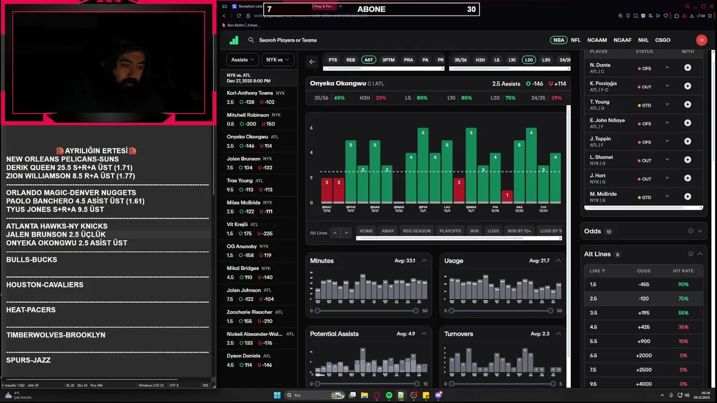Click the search magnifier icon

click(252, 40)
